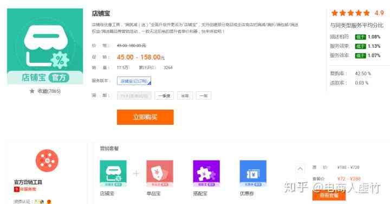
Task: Click the red round vendor avatar icon
Action: click(47, 161)
